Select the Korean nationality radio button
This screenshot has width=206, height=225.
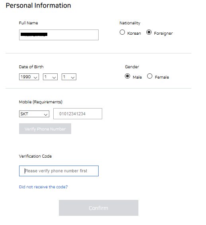122,32
